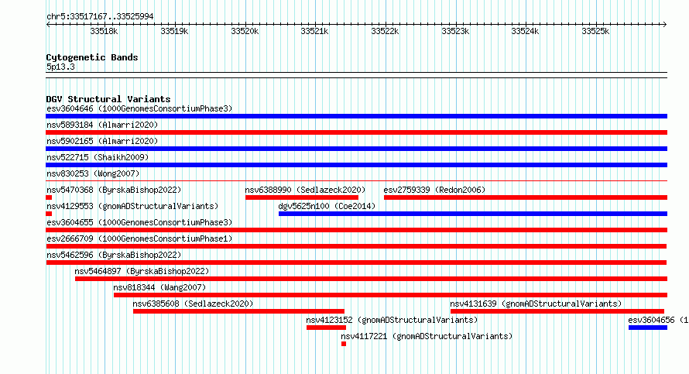689x374 pixels.
Task: Click the small red block under nsv5470368
Action: (49, 197)
